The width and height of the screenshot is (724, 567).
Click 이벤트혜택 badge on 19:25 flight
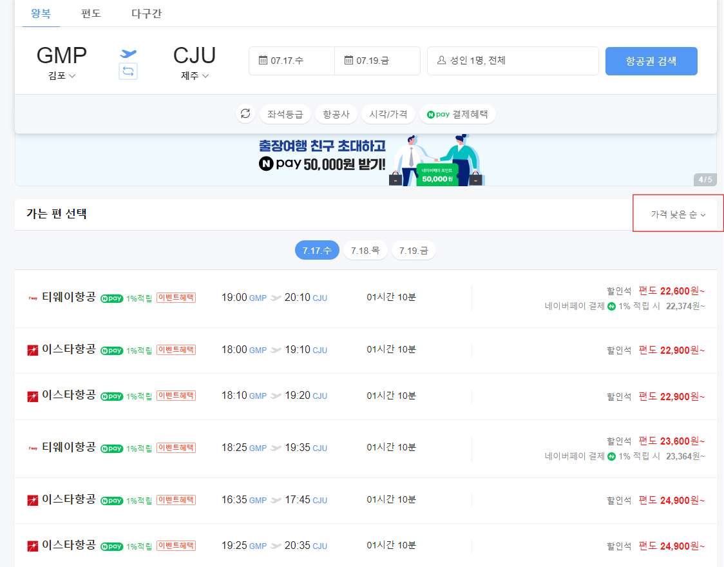point(176,546)
